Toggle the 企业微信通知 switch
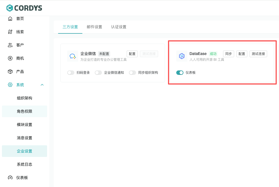The width and height of the screenshot is (279, 187). click(98, 73)
